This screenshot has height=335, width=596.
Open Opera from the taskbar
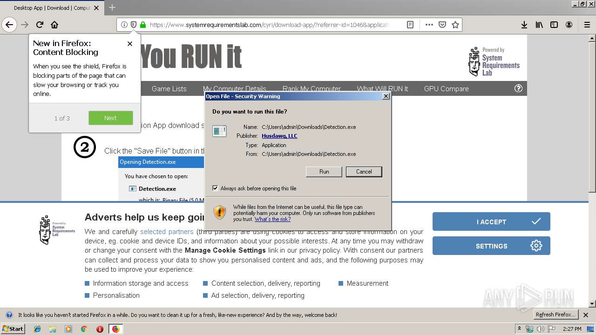coord(100,329)
